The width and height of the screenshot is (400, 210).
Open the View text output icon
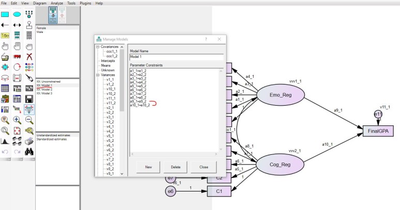point(17,99)
